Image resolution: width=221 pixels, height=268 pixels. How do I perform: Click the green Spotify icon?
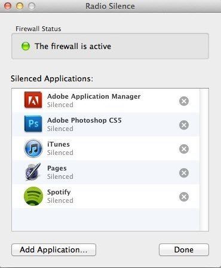[33, 196]
